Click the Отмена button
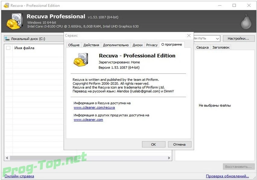Screen dimensions: 257x180 179,145
